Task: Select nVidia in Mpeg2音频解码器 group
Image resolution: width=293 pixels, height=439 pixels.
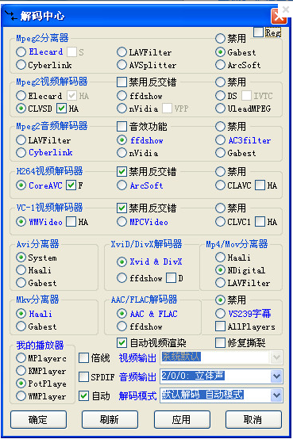Action: [121, 153]
